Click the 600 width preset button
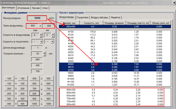This screenshot has height=109, width=176. (x=34, y=84)
